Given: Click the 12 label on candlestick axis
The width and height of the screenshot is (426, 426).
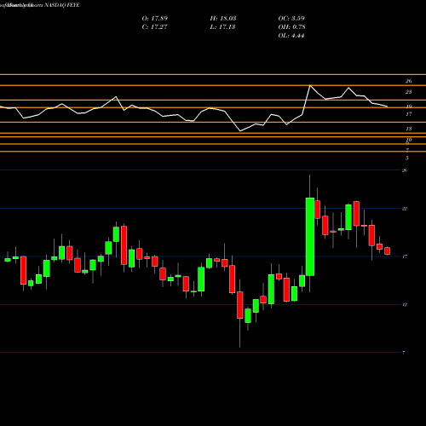Looking at the screenshot, I should (405, 305).
